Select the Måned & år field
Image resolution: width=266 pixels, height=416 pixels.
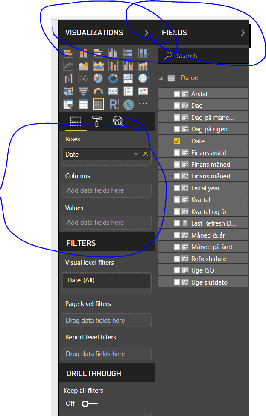[203, 235]
